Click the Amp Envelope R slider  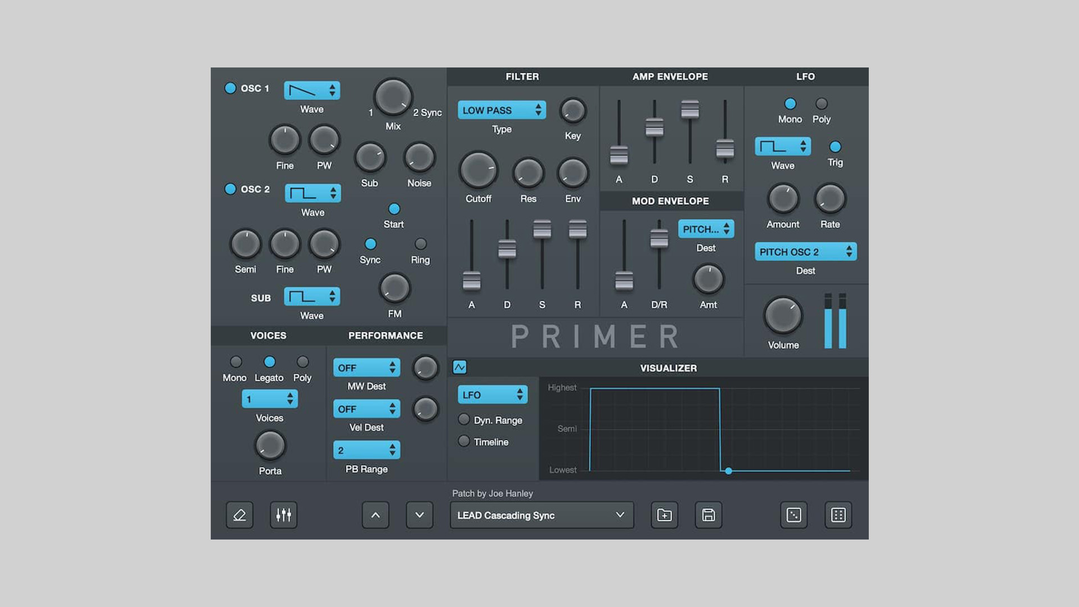[725, 149]
